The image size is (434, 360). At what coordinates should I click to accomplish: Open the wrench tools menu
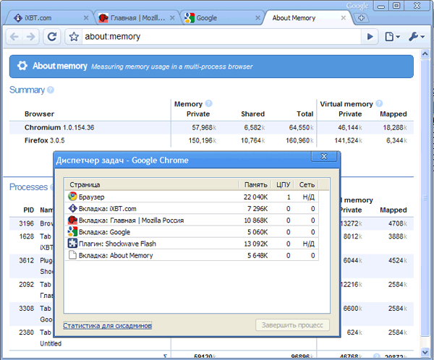pos(417,37)
